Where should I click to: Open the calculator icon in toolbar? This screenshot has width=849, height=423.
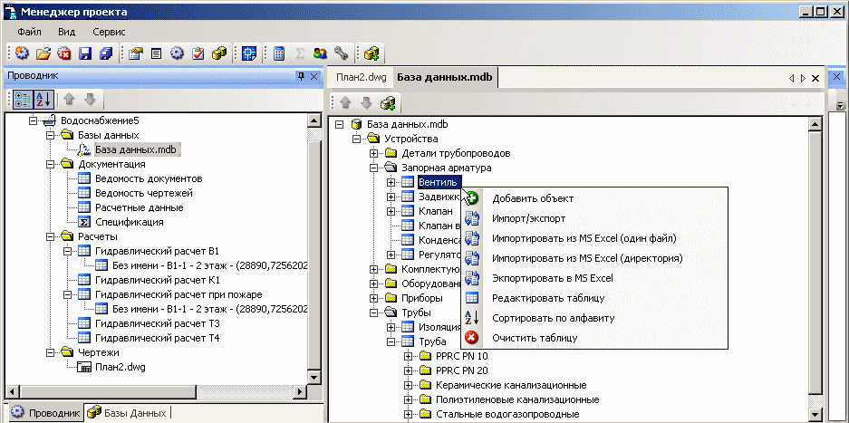pos(279,53)
